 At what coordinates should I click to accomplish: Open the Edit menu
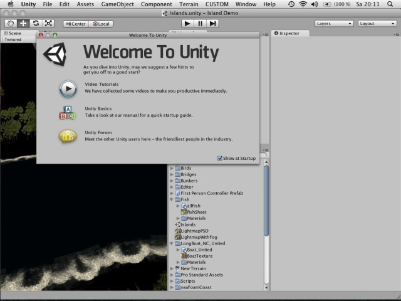coord(64,4)
